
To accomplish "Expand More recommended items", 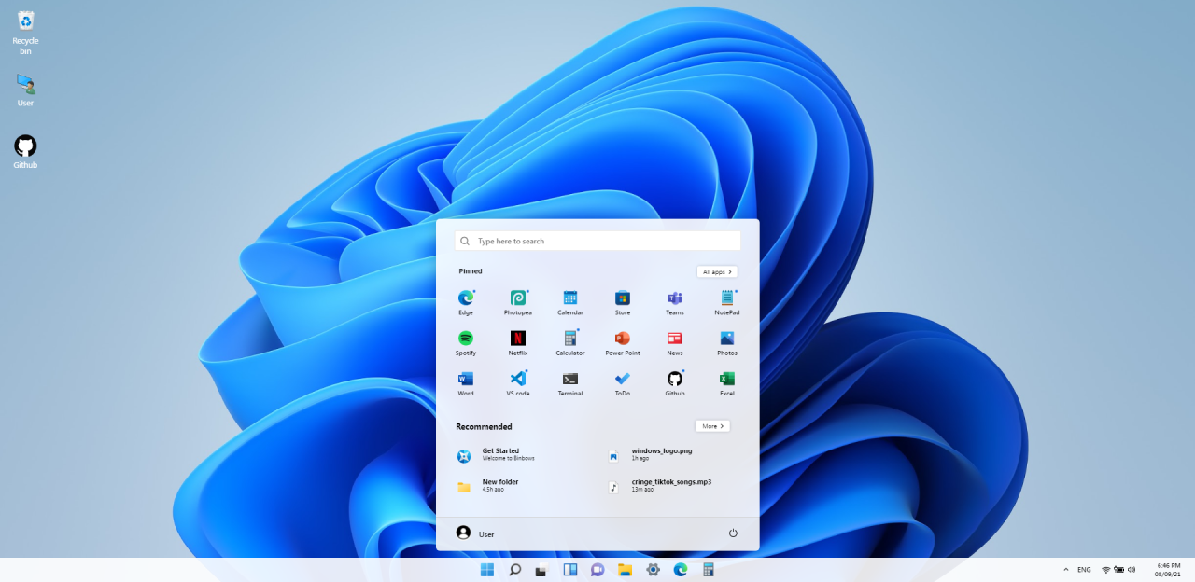I will click(x=712, y=426).
